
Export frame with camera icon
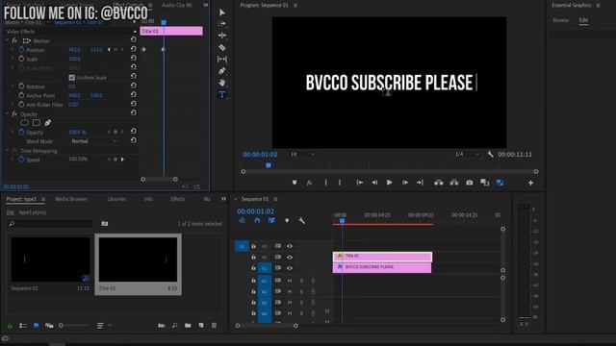(x=470, y=183)
